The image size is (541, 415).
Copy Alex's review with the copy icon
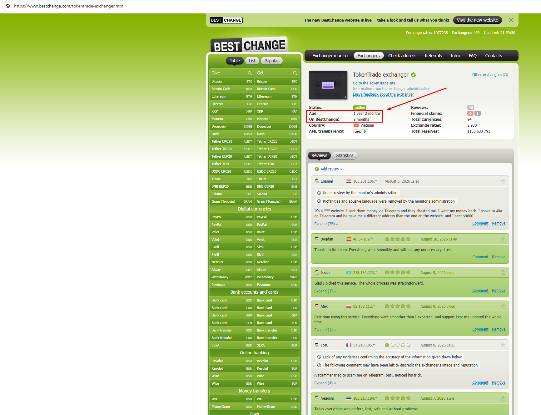[x=503, y=306]
